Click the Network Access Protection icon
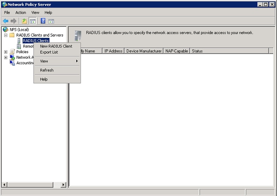Image resolution: width=277 pixels, height=196 pixels. pos(12,57)
